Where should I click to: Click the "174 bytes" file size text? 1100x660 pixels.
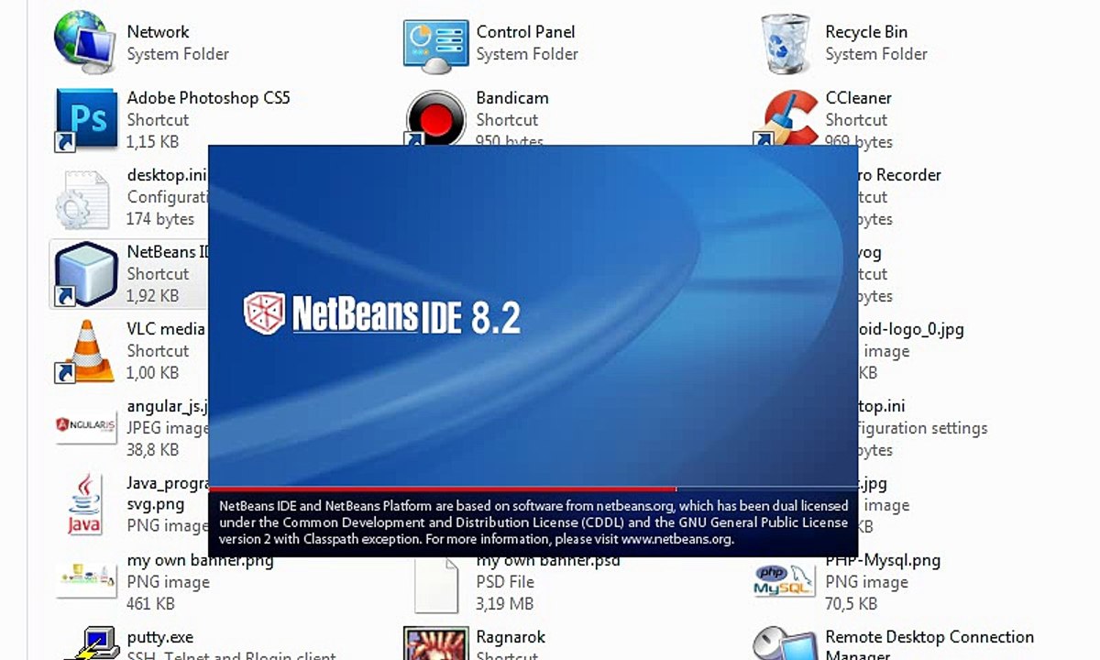[x=160, y=219]
